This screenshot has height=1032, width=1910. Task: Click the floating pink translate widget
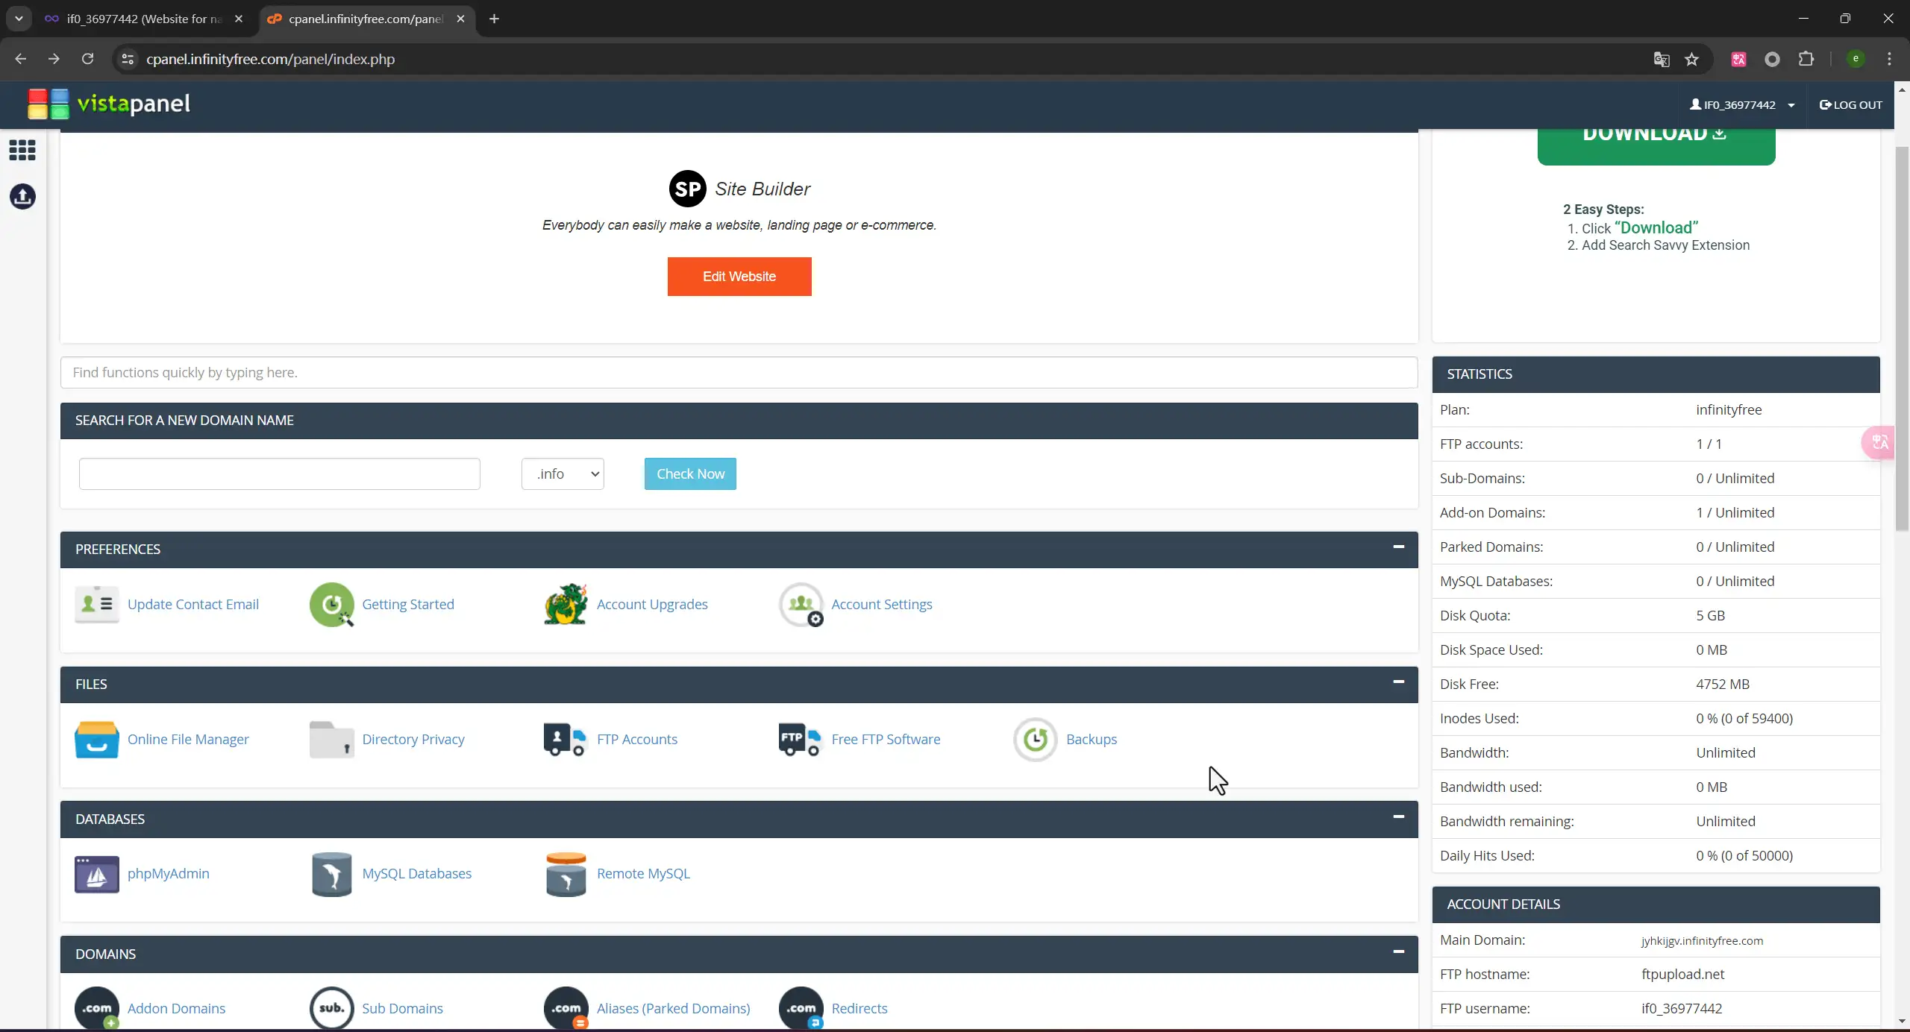click(1879, 443)
